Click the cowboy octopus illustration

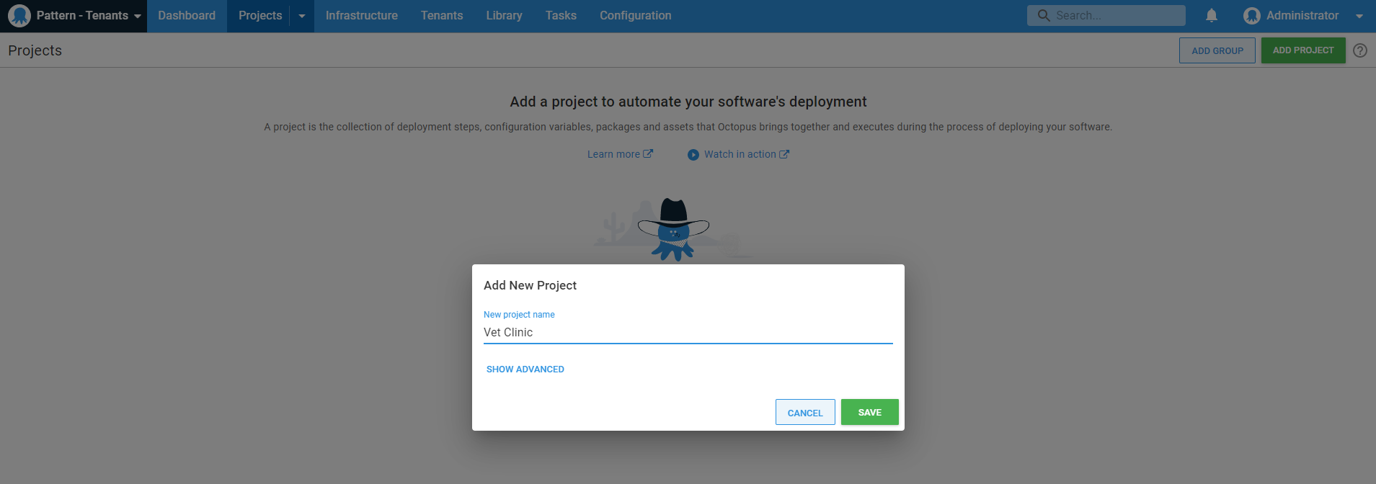click(x=673, y=229)
